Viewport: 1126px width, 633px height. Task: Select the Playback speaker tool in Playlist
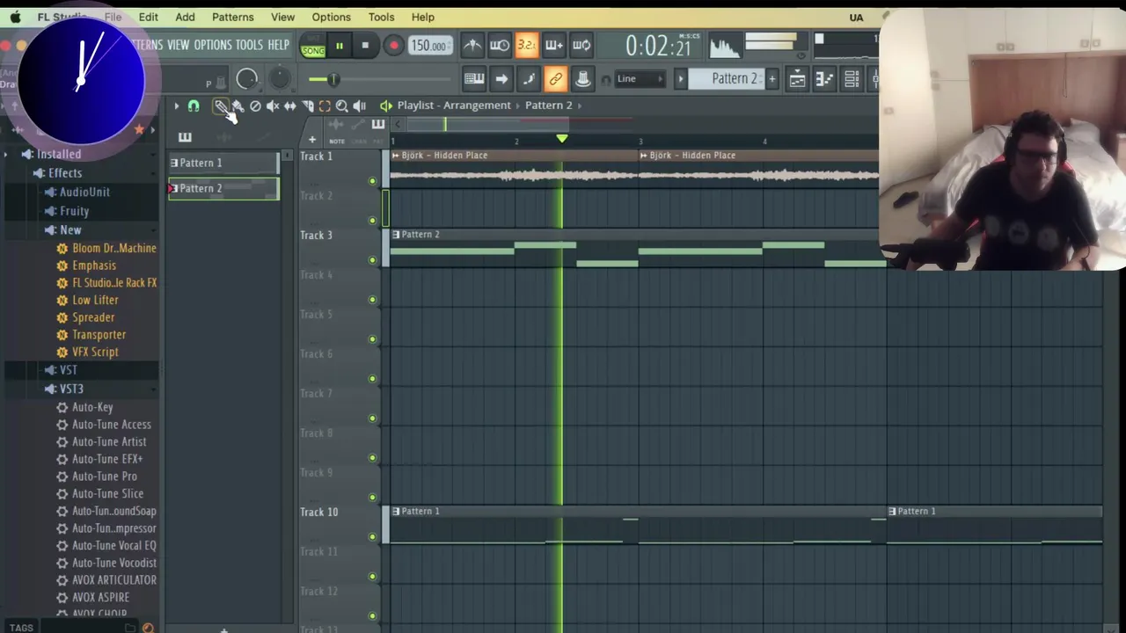click(360, 105)
